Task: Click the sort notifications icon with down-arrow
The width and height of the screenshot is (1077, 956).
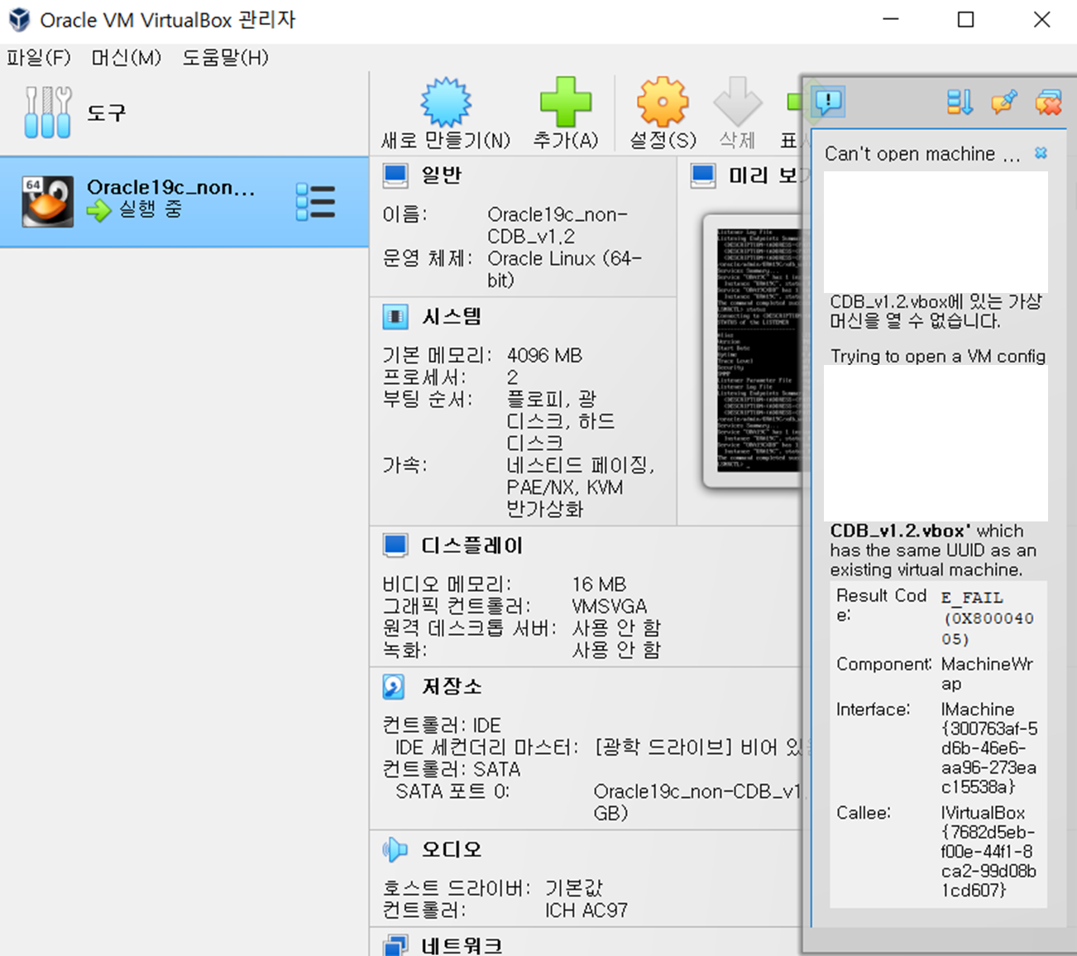Action: [x=960, y=103]
